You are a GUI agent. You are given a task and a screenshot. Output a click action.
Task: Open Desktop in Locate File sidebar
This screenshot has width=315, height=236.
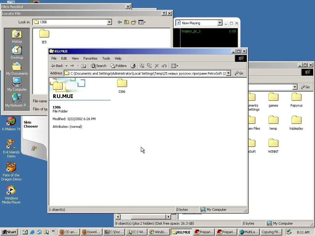tap(17, 52)
